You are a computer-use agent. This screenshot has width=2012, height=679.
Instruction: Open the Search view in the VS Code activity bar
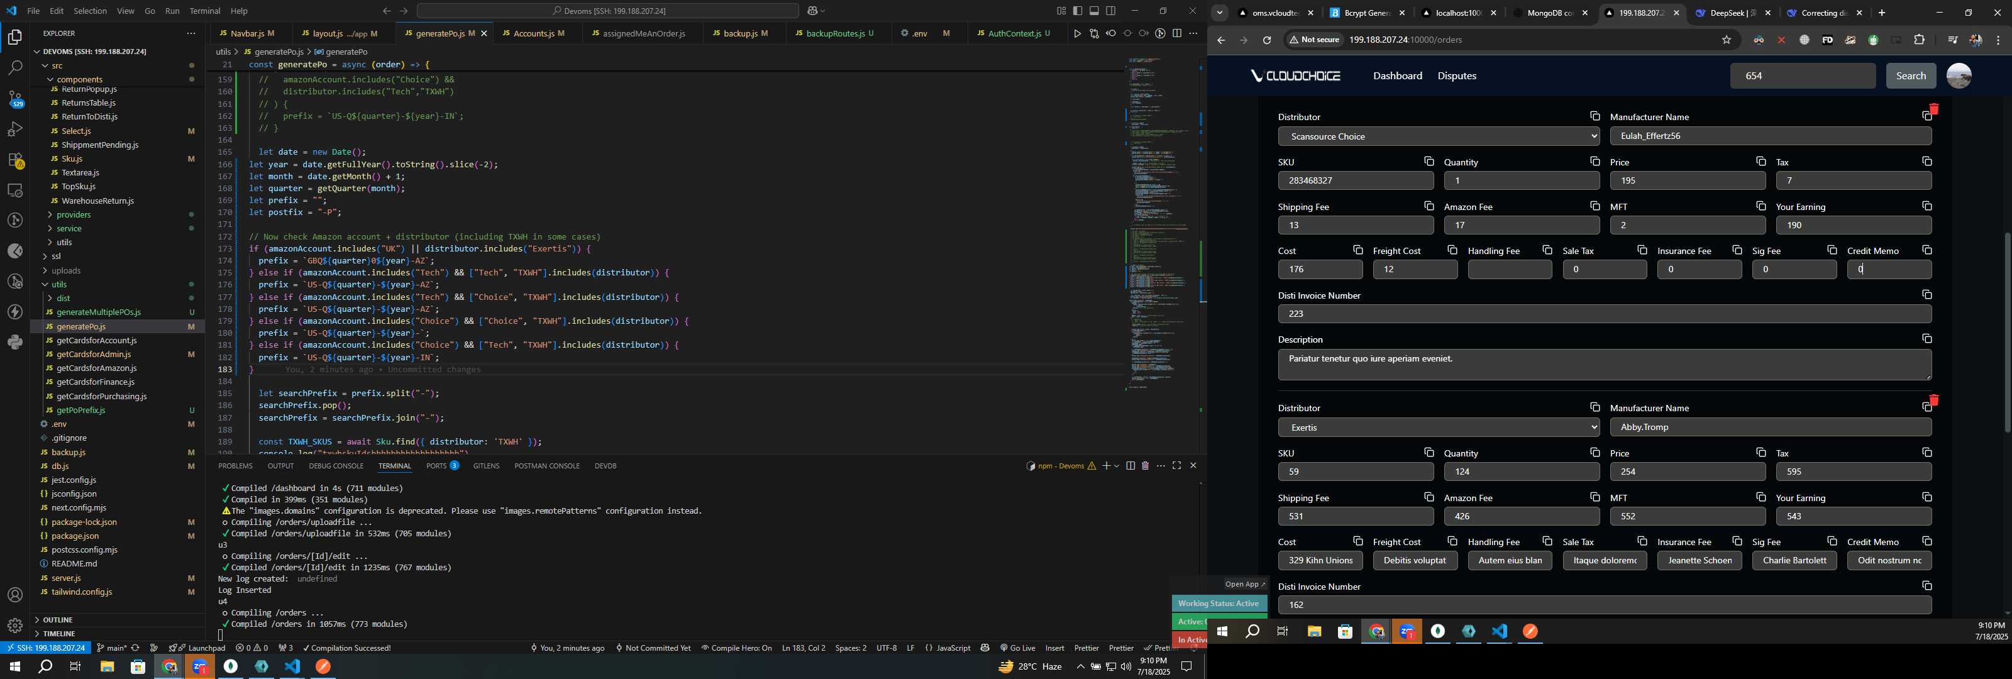tap(15, 68)
